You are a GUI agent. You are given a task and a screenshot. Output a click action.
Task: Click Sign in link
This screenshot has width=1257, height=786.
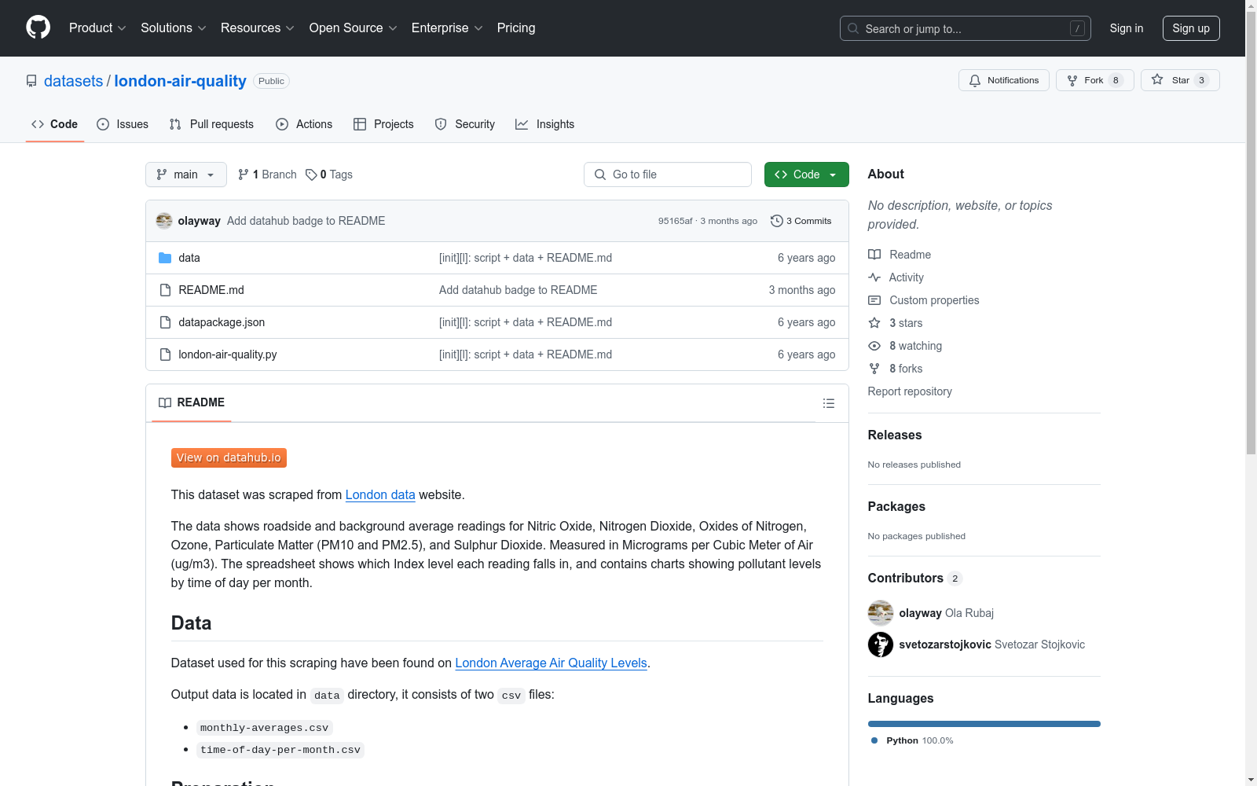[1126, 28]
